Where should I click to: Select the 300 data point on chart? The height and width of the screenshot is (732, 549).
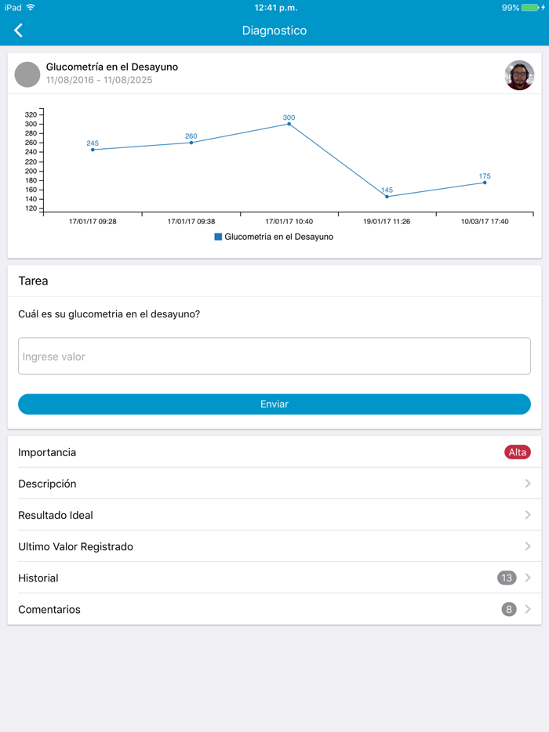289,124
